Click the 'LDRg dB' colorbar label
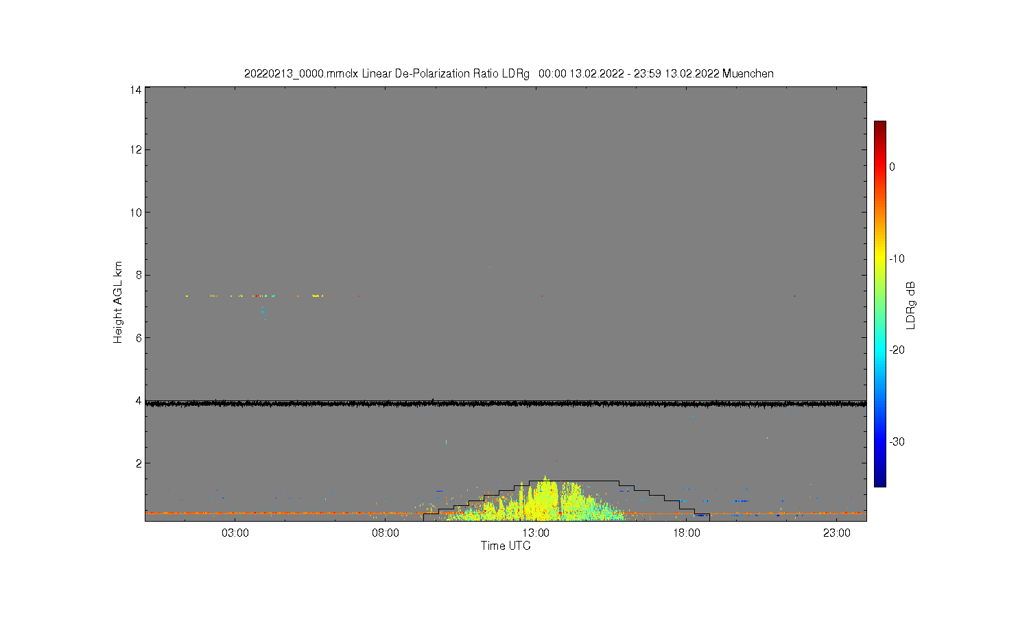This screenshot has height=617, width=1029. coord(911,305)
